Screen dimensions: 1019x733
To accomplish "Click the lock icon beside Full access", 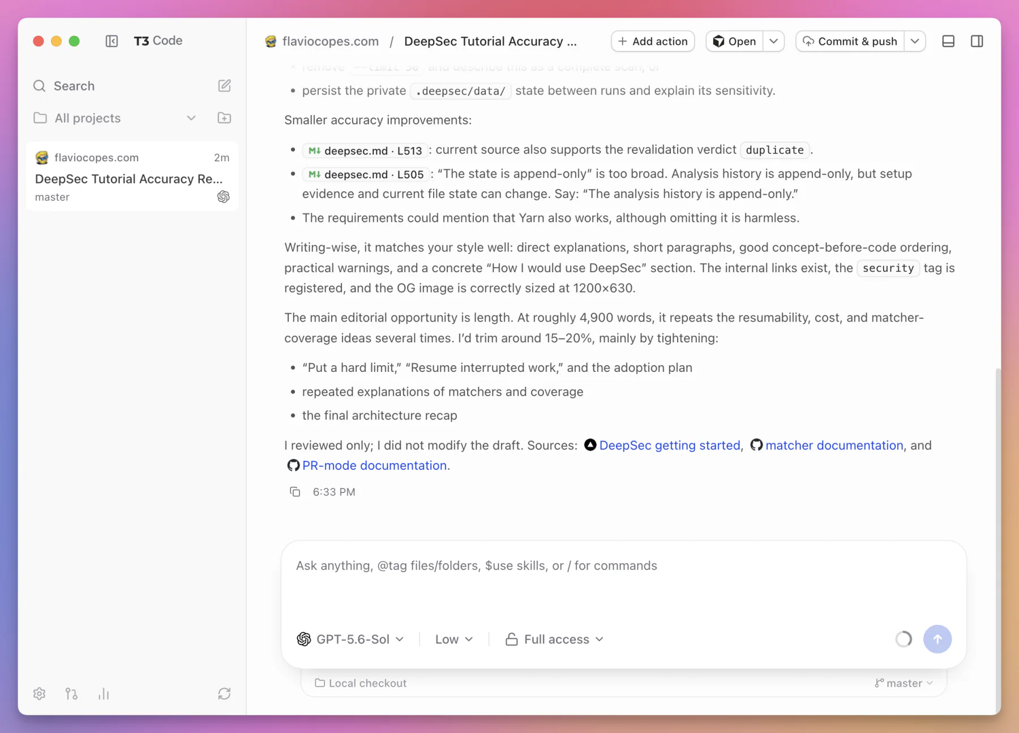I will (511, 639).
